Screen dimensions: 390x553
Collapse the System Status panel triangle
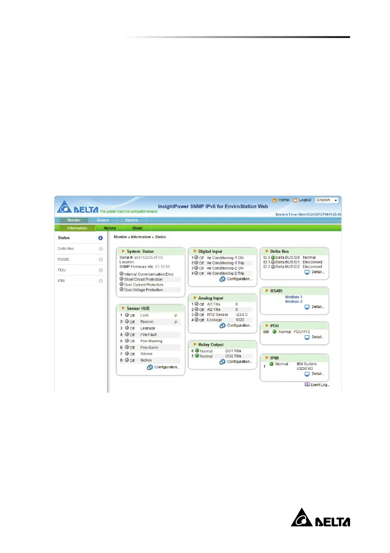pyautogui.click(x=123, y=251)
